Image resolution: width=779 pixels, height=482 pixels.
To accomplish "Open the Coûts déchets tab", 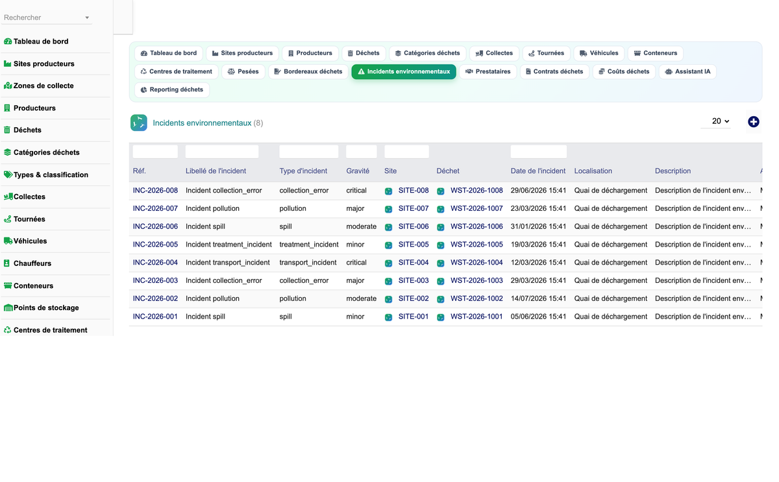I will tap(624, 71).
